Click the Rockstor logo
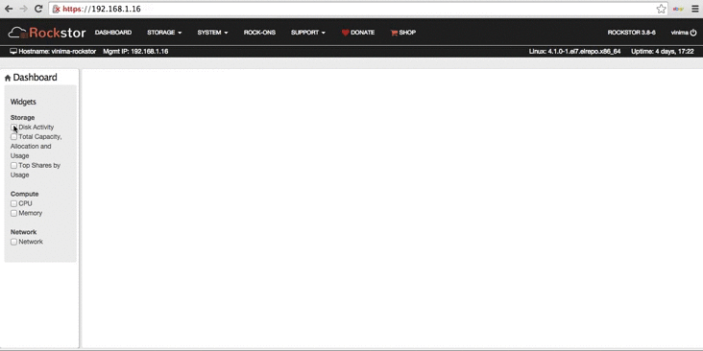The width and height of the screenshot is (703, 351). click(47, 33)
